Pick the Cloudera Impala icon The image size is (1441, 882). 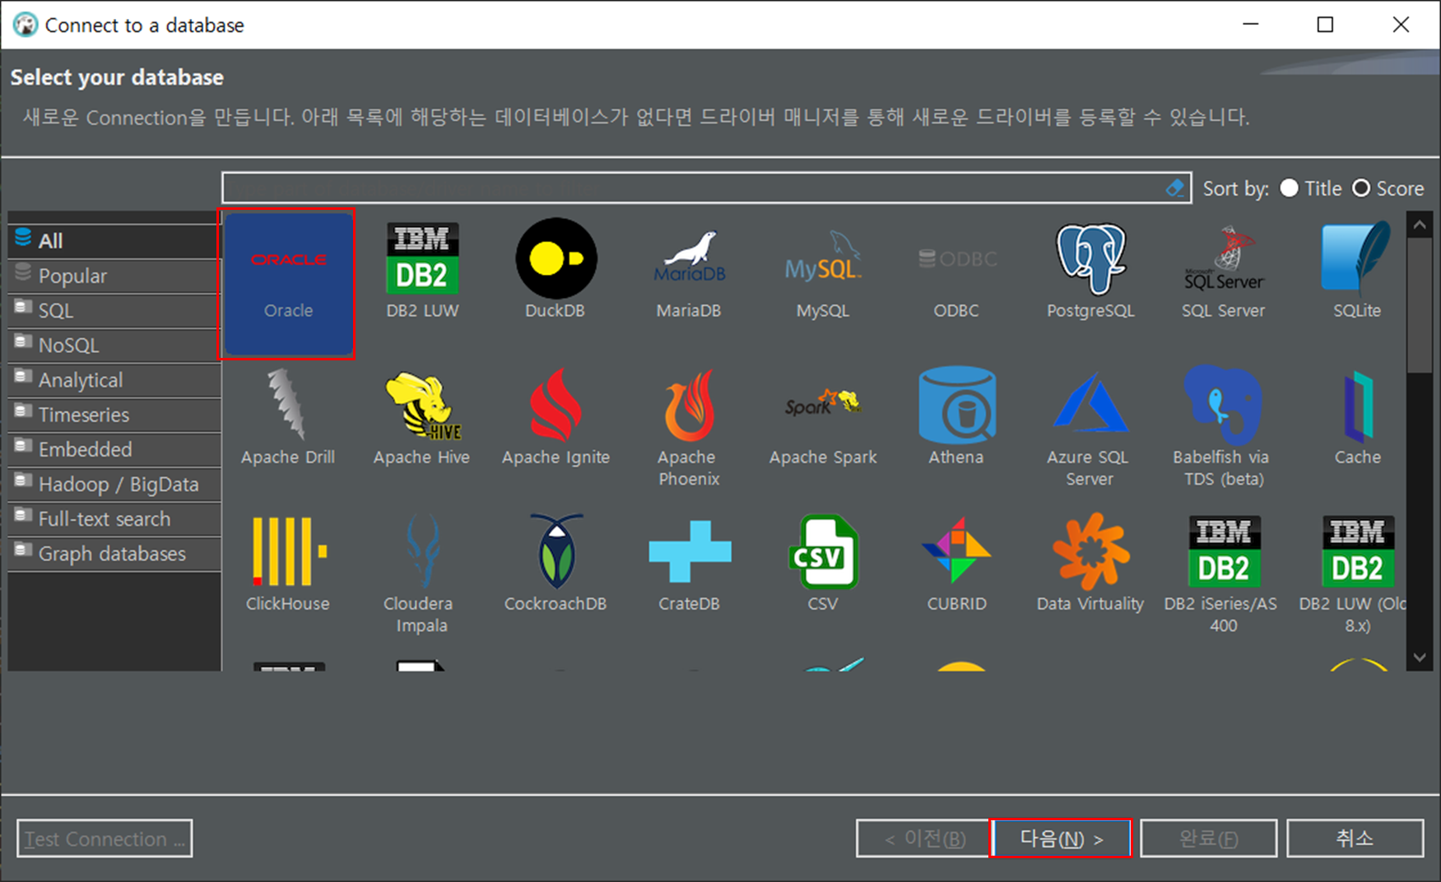coord(422,550)
